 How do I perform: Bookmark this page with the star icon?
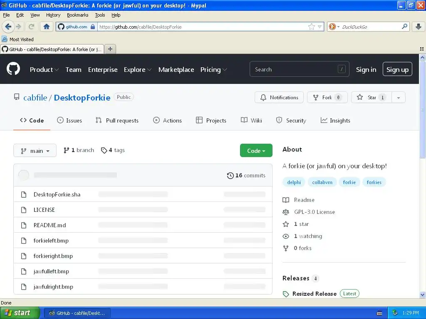(311, 27)
